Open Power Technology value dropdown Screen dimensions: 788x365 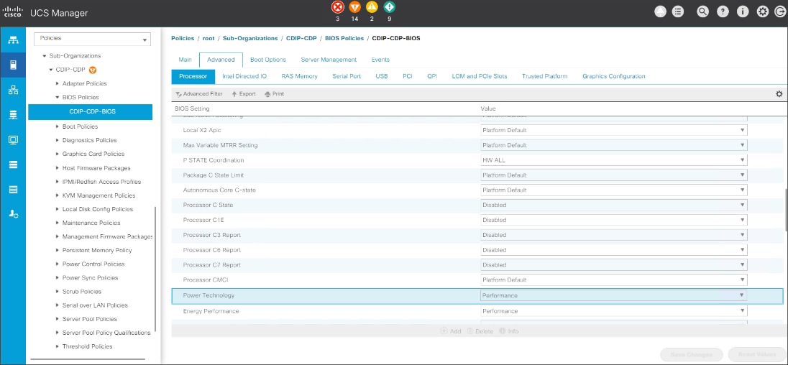(613, 295)
